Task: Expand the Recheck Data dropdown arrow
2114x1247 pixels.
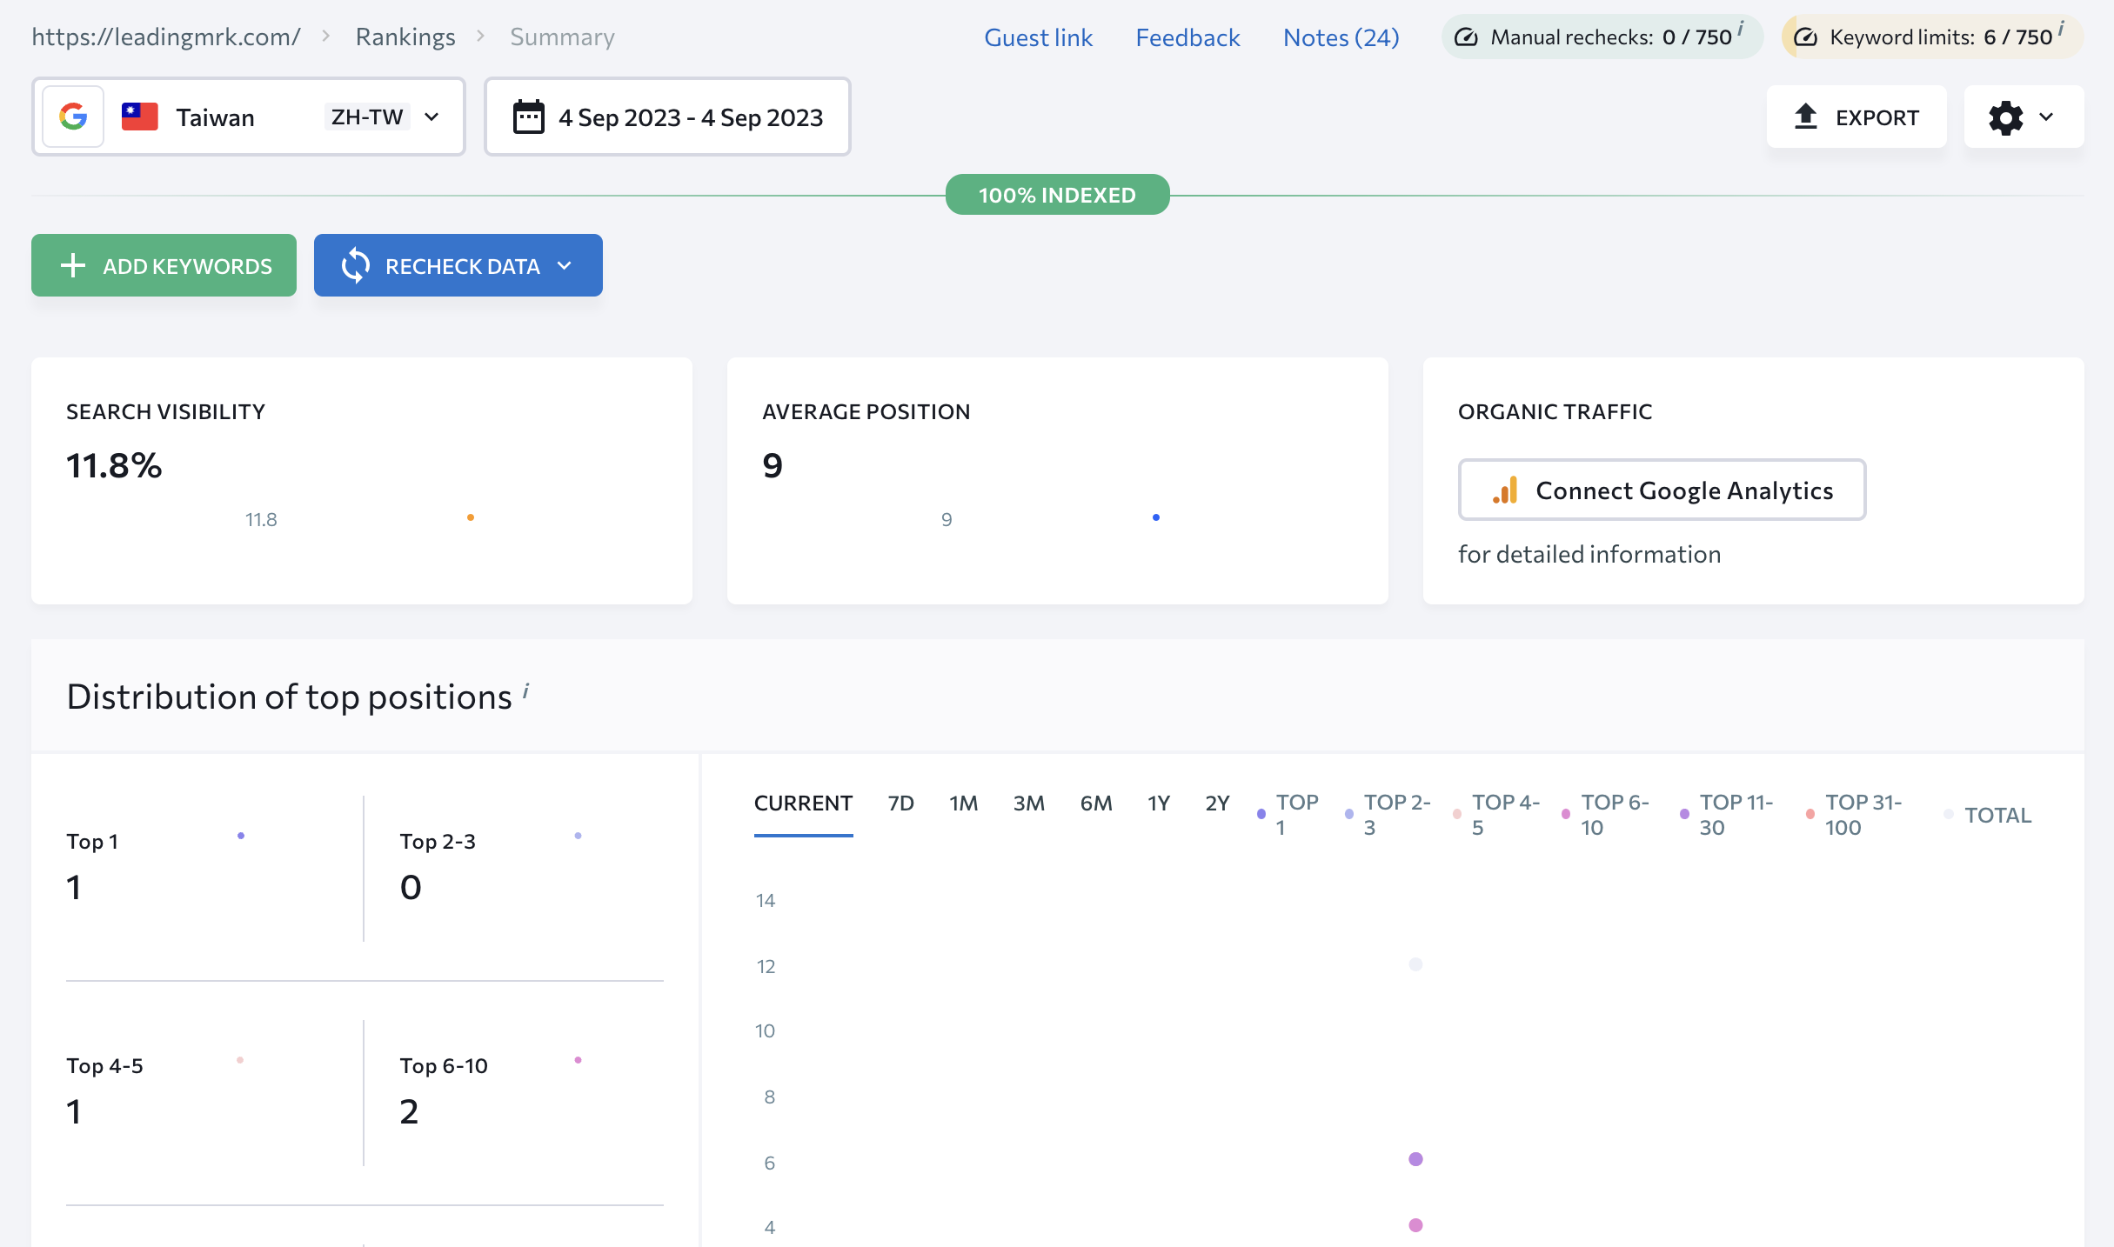Action: pos(565,266)
